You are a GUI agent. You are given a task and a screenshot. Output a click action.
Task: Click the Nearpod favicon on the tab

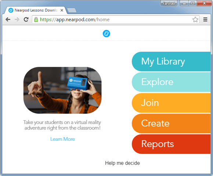pyautogui.click(x=11, y=10)
